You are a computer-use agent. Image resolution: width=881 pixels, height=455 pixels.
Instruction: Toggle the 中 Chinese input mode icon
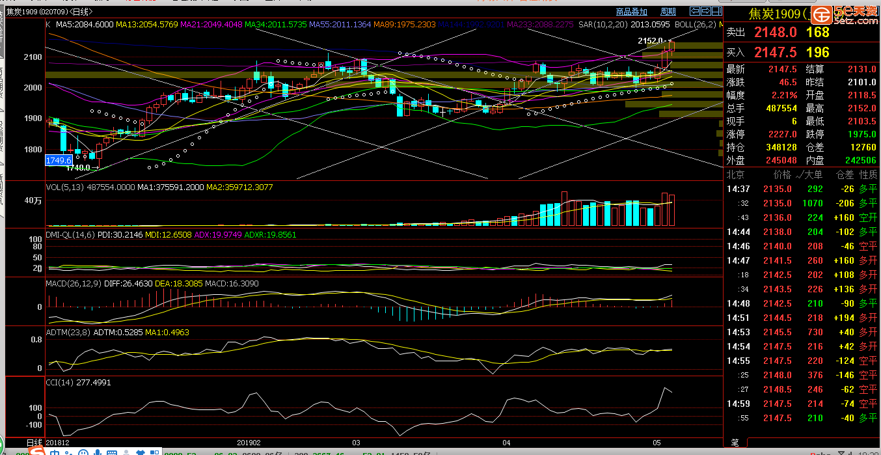(55, 452)
